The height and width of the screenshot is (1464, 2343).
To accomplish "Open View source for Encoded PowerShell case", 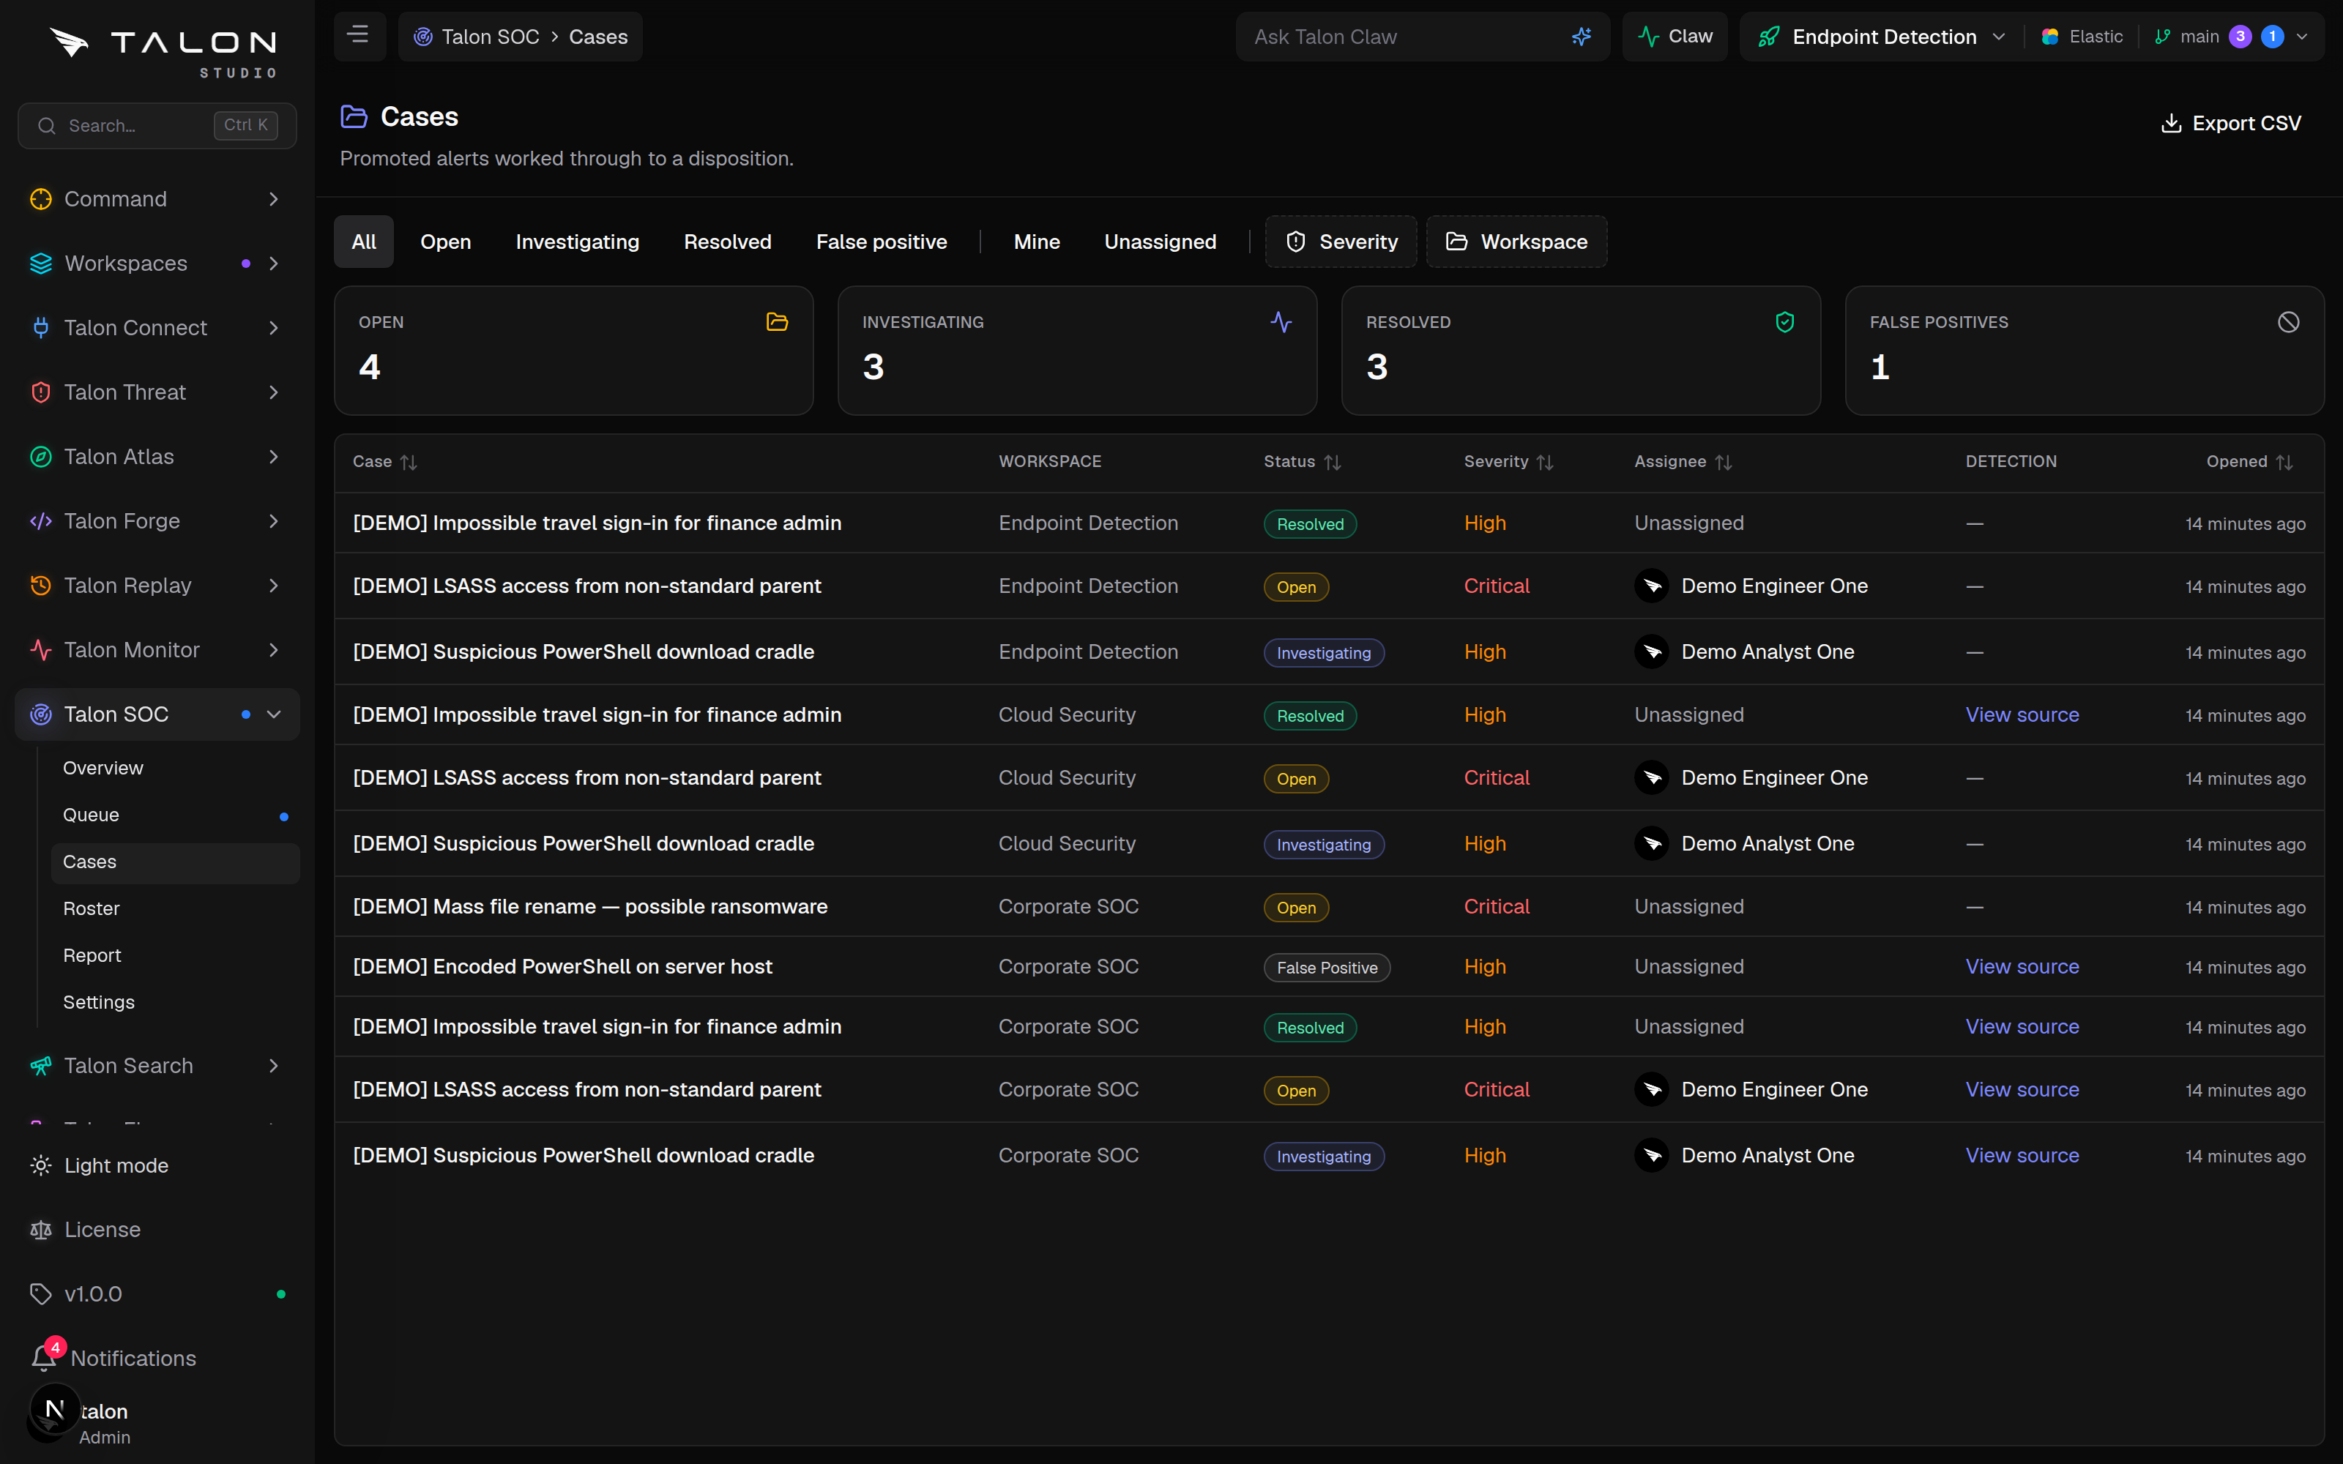I will tap(2022, 966).
